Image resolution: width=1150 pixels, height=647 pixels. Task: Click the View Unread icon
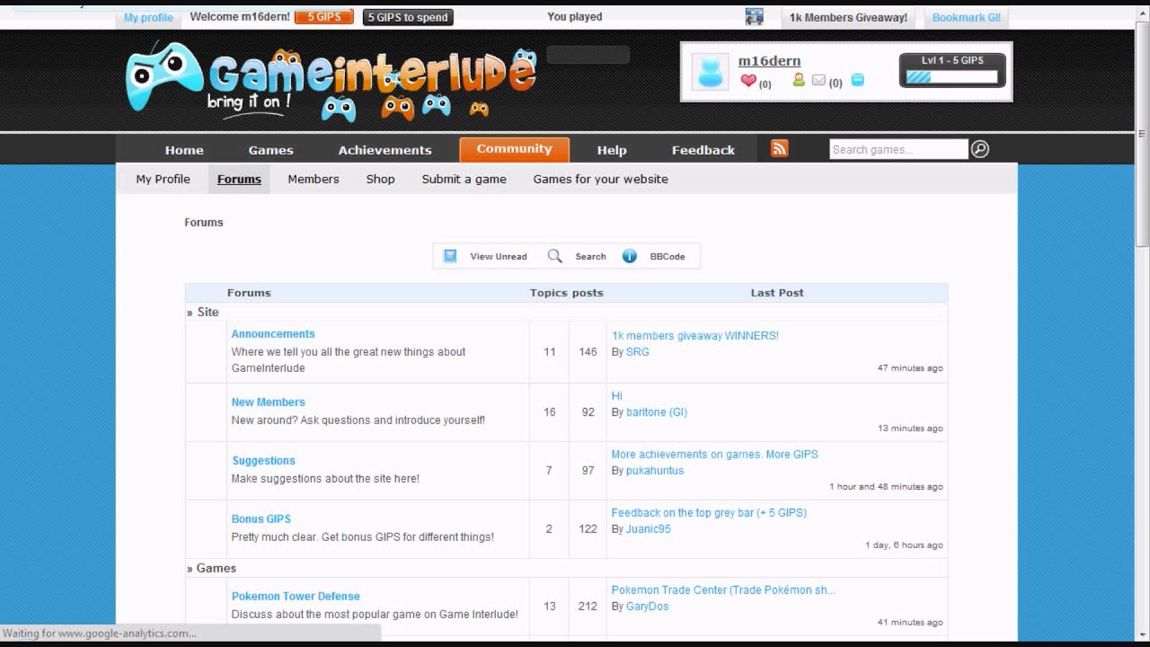(450, 256)
